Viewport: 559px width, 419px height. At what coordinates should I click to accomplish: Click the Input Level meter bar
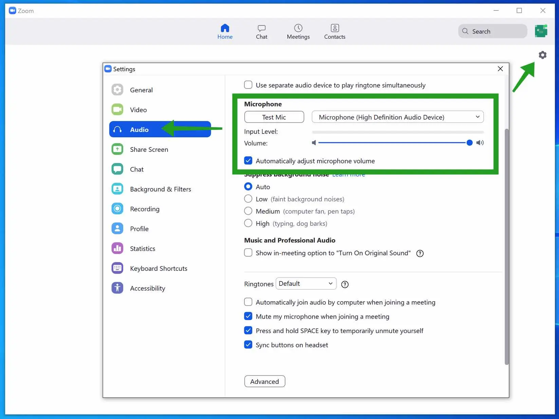point(398,132)
